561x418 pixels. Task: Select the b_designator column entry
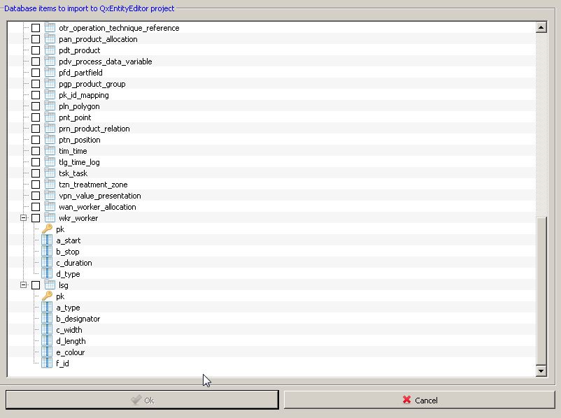pyautogui.click(x=78, y=319)
